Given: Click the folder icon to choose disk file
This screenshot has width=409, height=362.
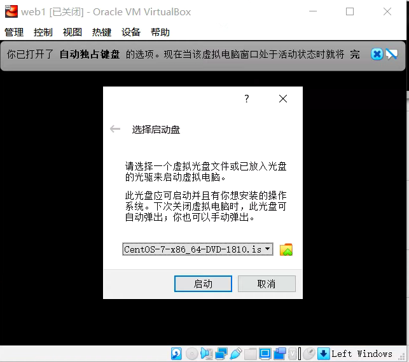Looking at the screenshot, I should tap(286, 249).
